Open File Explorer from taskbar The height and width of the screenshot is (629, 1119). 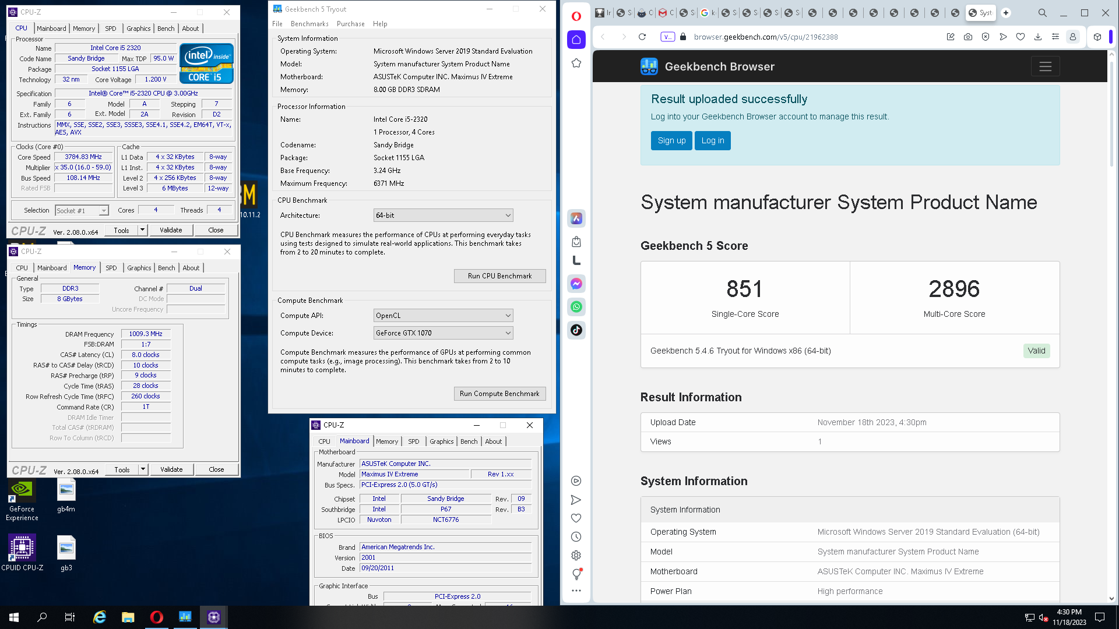pos(128,617)
